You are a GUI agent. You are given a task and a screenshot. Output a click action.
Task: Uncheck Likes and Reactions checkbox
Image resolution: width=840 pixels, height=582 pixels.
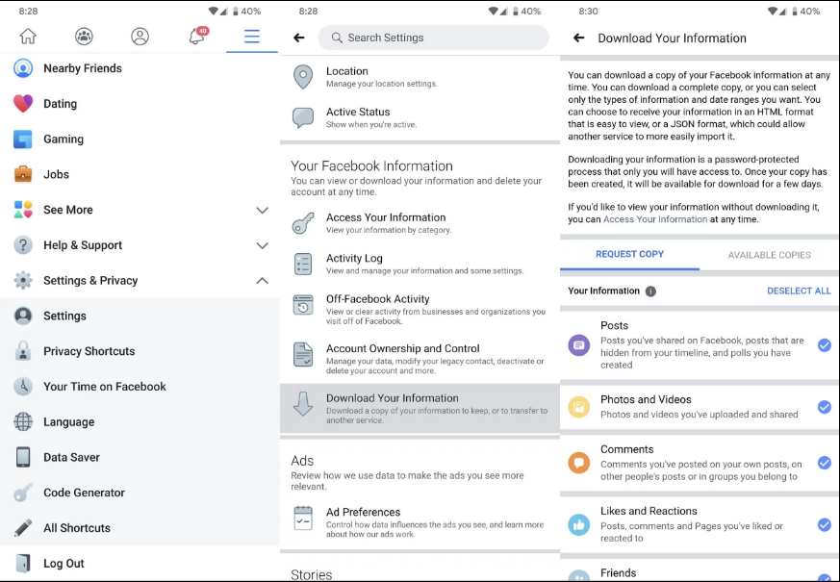coord(824,524)
